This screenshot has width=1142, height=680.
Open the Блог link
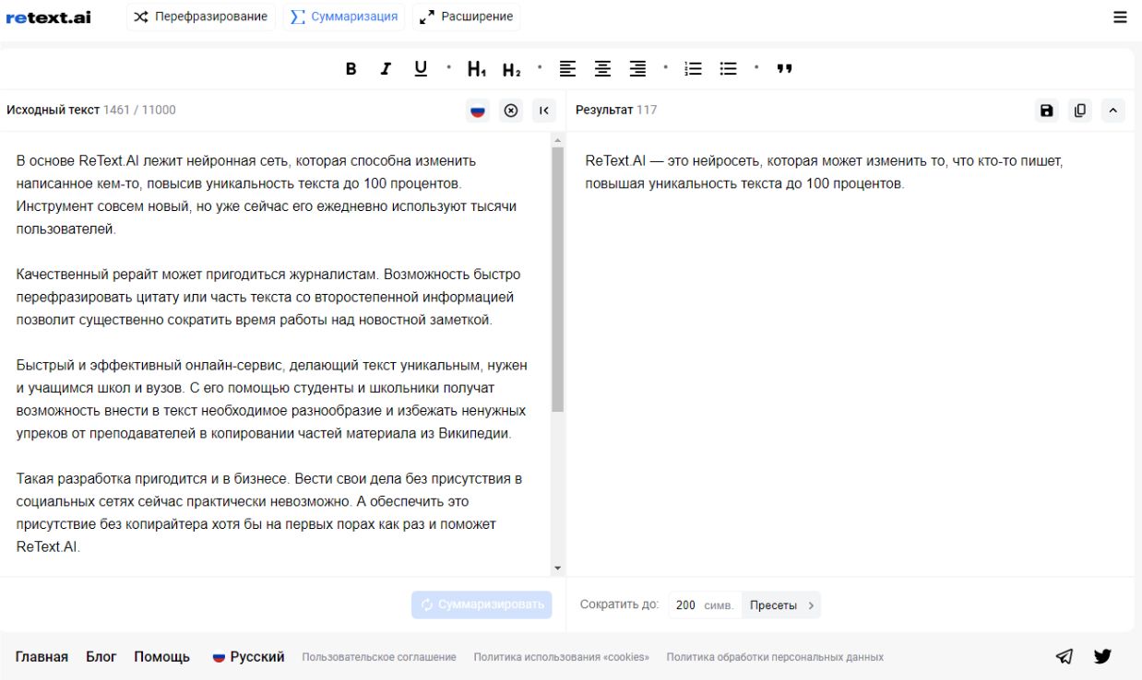click(x=101, y=657)
